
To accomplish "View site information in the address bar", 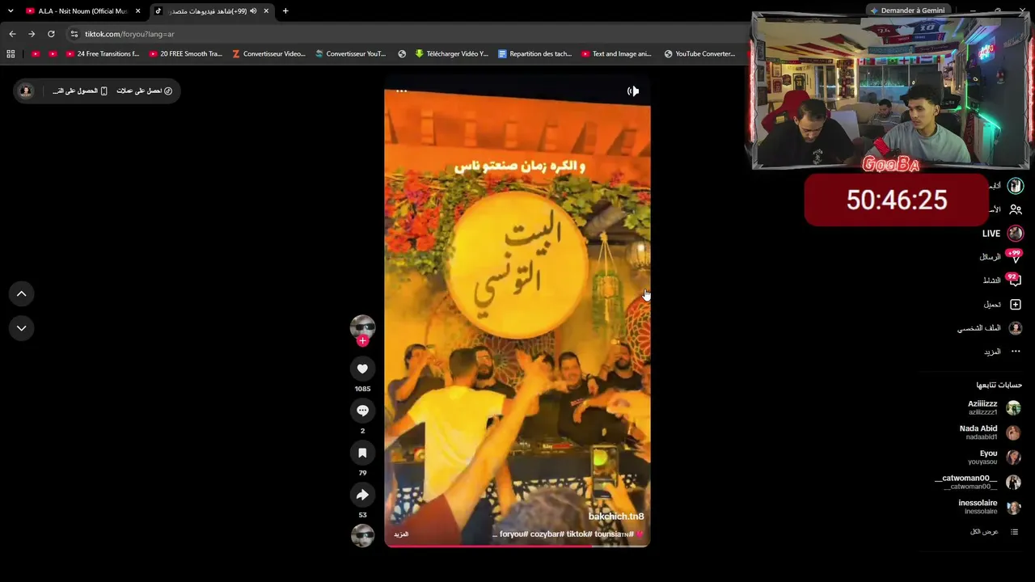I will (74, 34).
